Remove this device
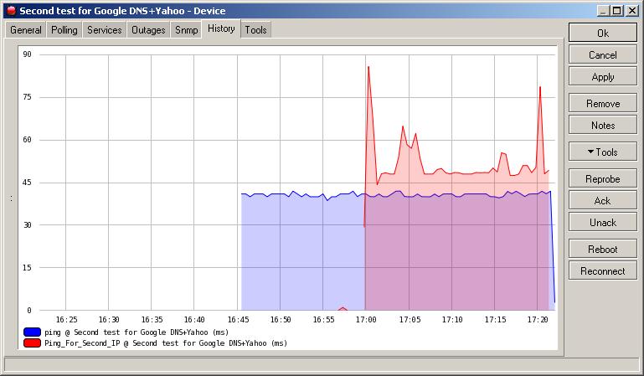The image size is (644, 376). (602, 104)
